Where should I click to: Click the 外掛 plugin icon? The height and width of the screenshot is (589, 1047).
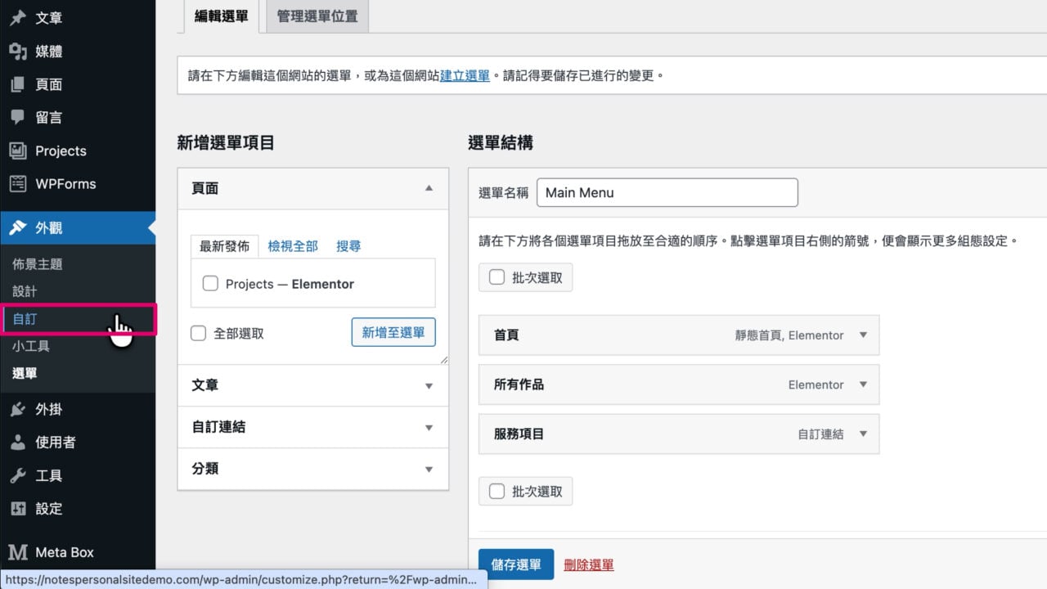coord(17,409)
